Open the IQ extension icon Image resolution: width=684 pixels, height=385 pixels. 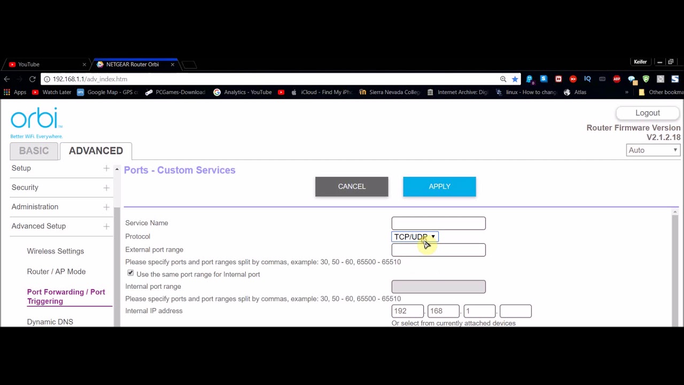587,79
